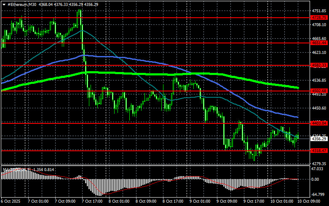Click the 7 Oct 09:00 time label
This screenshot has width=329, height=206.
coord(65,201)
